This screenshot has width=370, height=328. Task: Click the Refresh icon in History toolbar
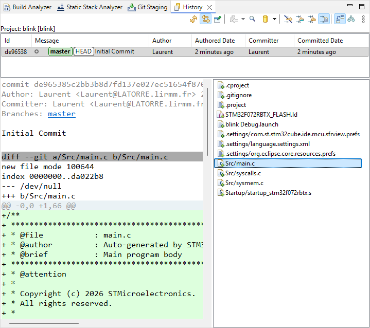pyautogui.click(x=193, y=20)
